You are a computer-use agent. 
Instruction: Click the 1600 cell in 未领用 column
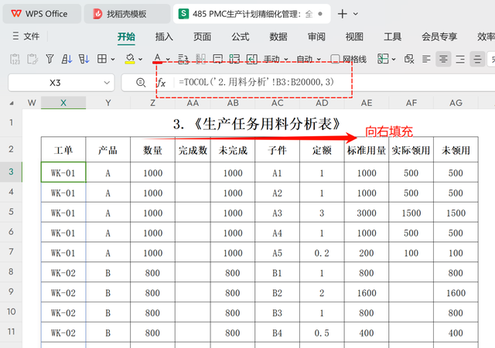coord(456,293)
